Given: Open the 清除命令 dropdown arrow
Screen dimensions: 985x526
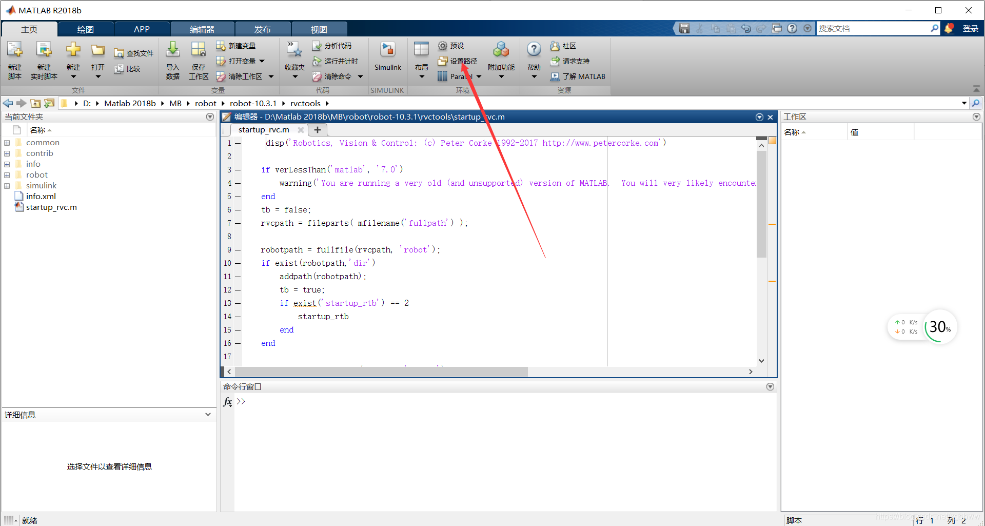Looking at the screenshot, I should tap(361, 76).
